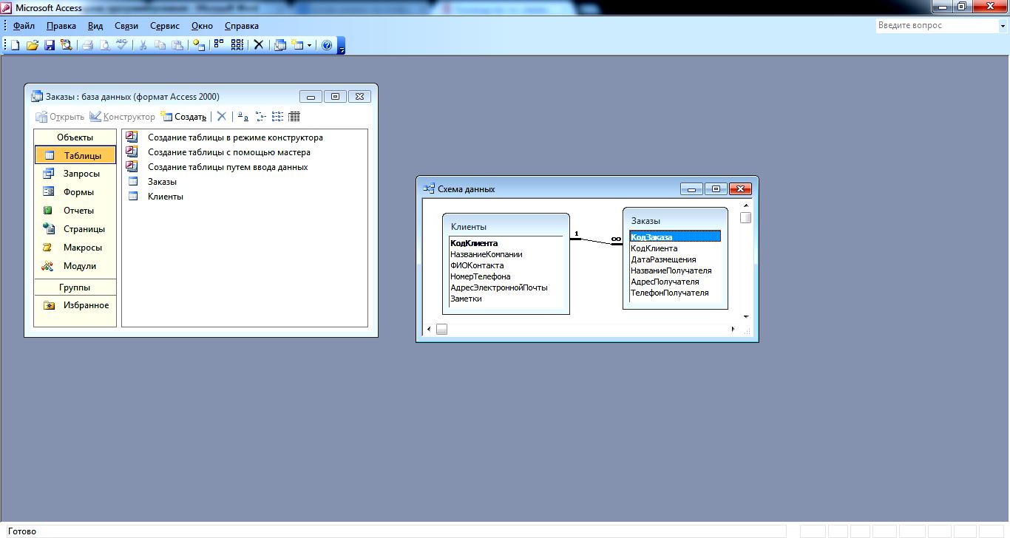
Task: Switch to Small Icons view
Action: (x=260, y=117)
